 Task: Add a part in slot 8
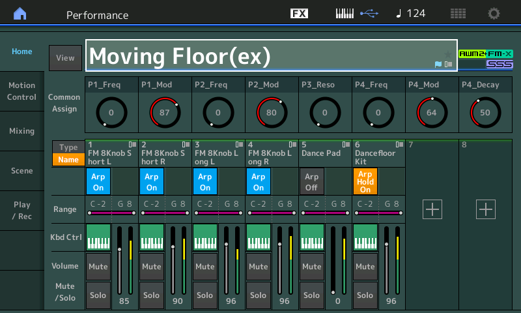coord(486,209)
